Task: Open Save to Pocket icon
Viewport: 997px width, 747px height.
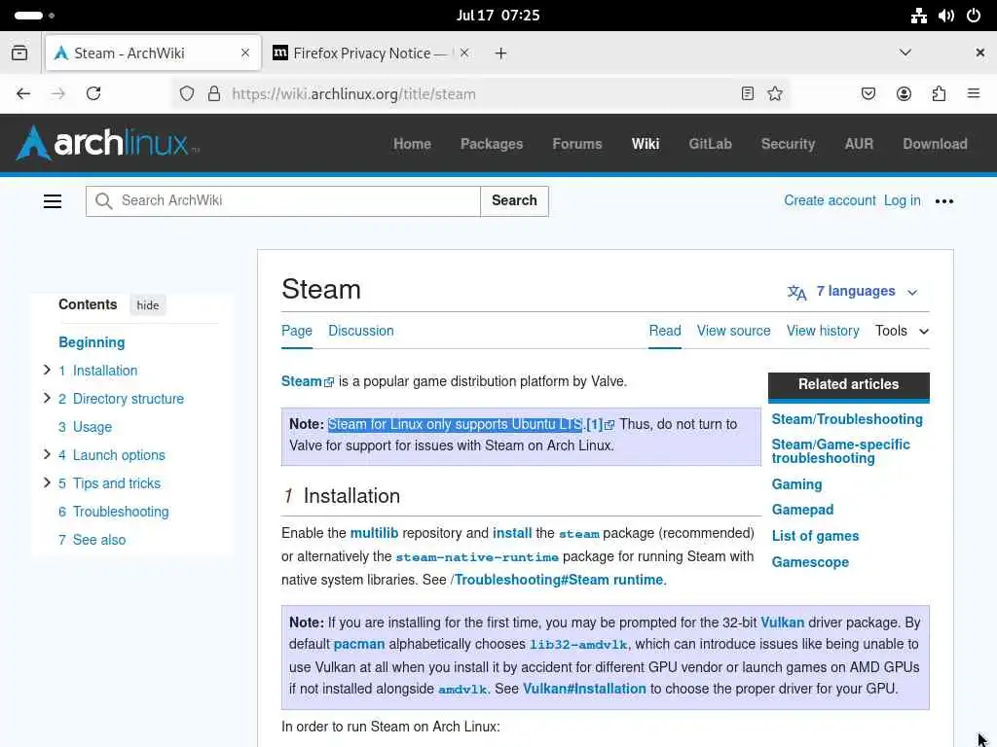Action: pyautogui.click(x=868, y=94)
